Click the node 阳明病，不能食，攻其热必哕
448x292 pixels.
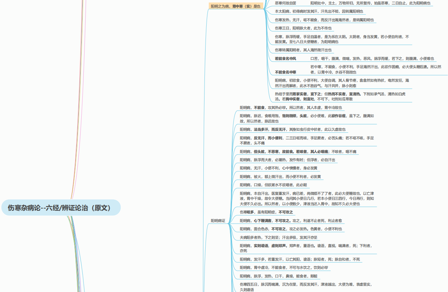pyautogui.click(x=290, y=107)
